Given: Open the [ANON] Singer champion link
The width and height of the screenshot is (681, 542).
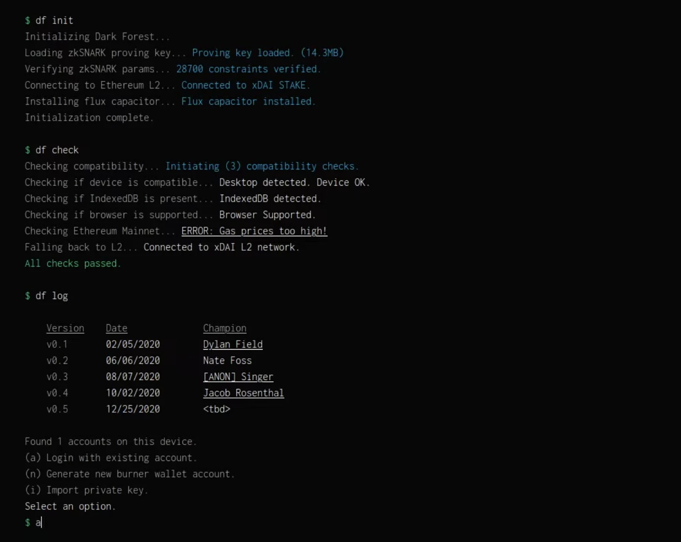Looking at the screenshot, I should pyautogui.click(x=238, y=376).
